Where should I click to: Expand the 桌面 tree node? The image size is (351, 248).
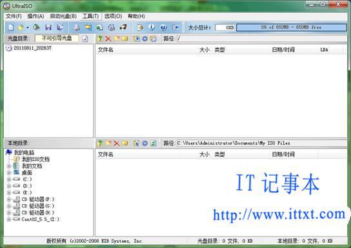point(9,172)
